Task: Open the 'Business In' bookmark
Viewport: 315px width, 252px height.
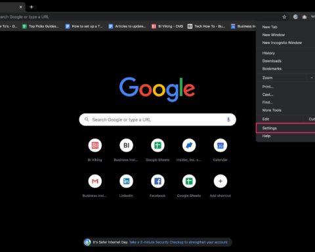Action: point(243,26)
